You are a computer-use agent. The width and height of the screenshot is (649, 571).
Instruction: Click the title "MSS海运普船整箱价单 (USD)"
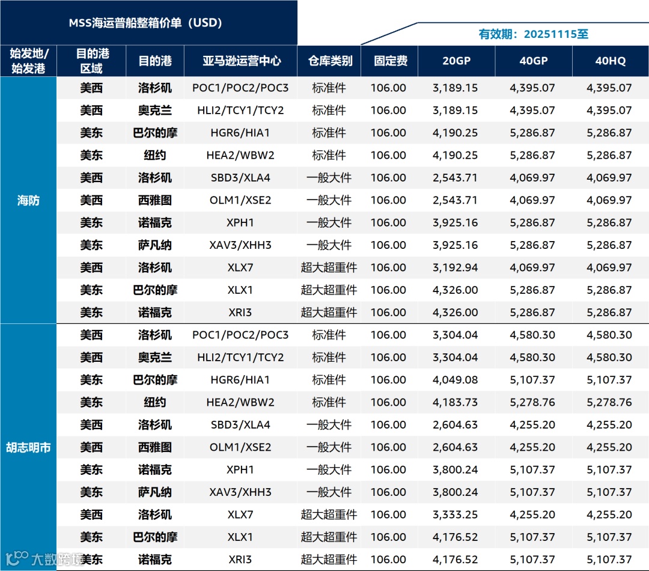(145, 23)
